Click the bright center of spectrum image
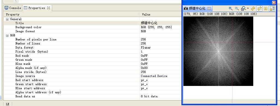Screen dimensions: 280x106 coord(218,51)
